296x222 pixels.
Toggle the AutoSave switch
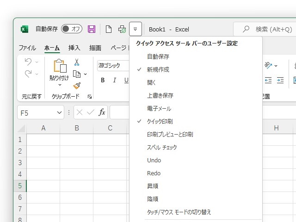pyautogui.click(x=72, y=29)
